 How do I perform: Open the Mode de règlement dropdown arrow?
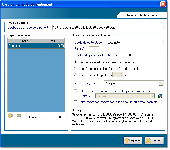click(161, 83)
